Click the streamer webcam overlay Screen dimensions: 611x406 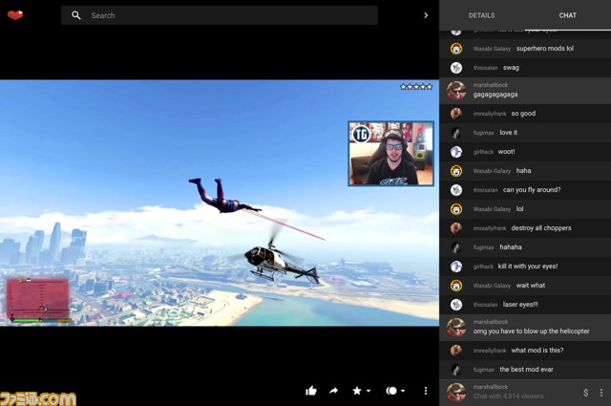coord(390,153)
